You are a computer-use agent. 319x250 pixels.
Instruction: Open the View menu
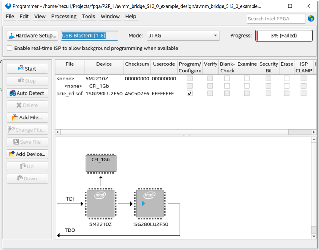pos(40,16)
